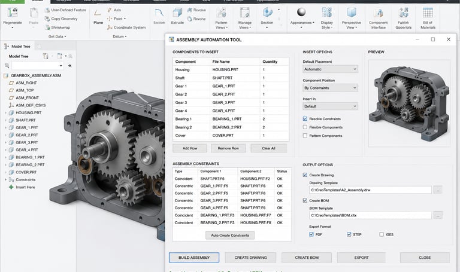The width and height of the screenshot is (460, 272).
Task: Click the Clear All button
Action: pos(268,148)
